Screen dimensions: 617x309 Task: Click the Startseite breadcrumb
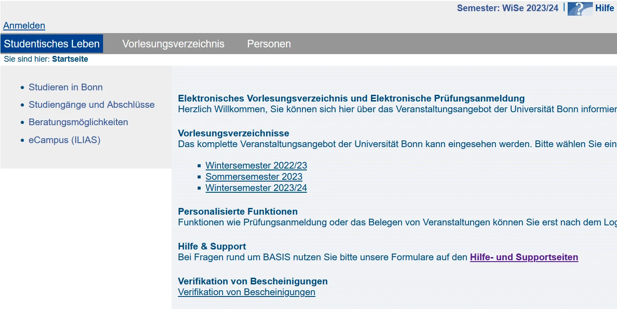coord(70,59)
